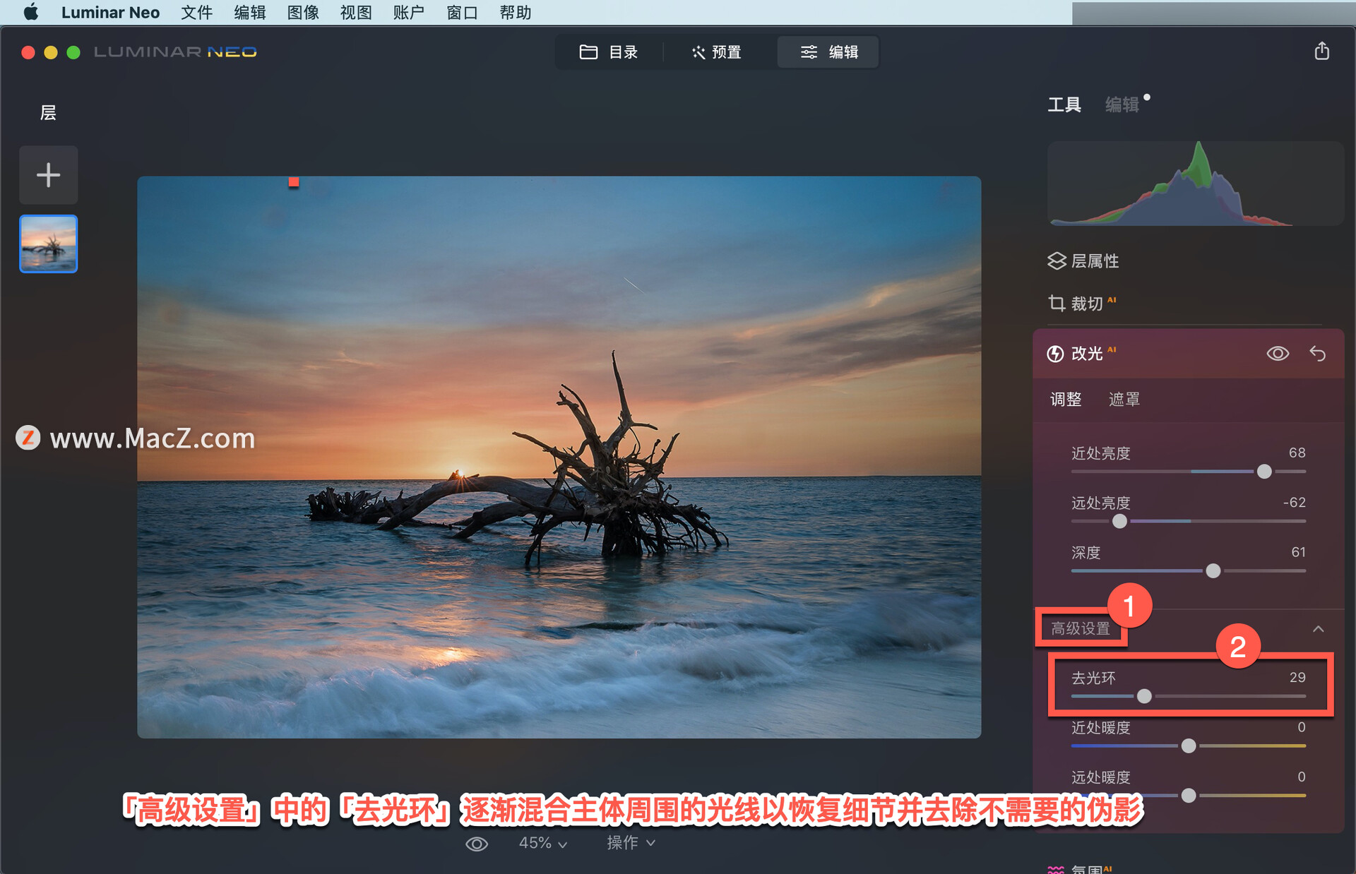Image resolution: width=1356 pixels, height=874 pixels.
Task: Collapse advanced settings with chevron
Action: 1318,628
